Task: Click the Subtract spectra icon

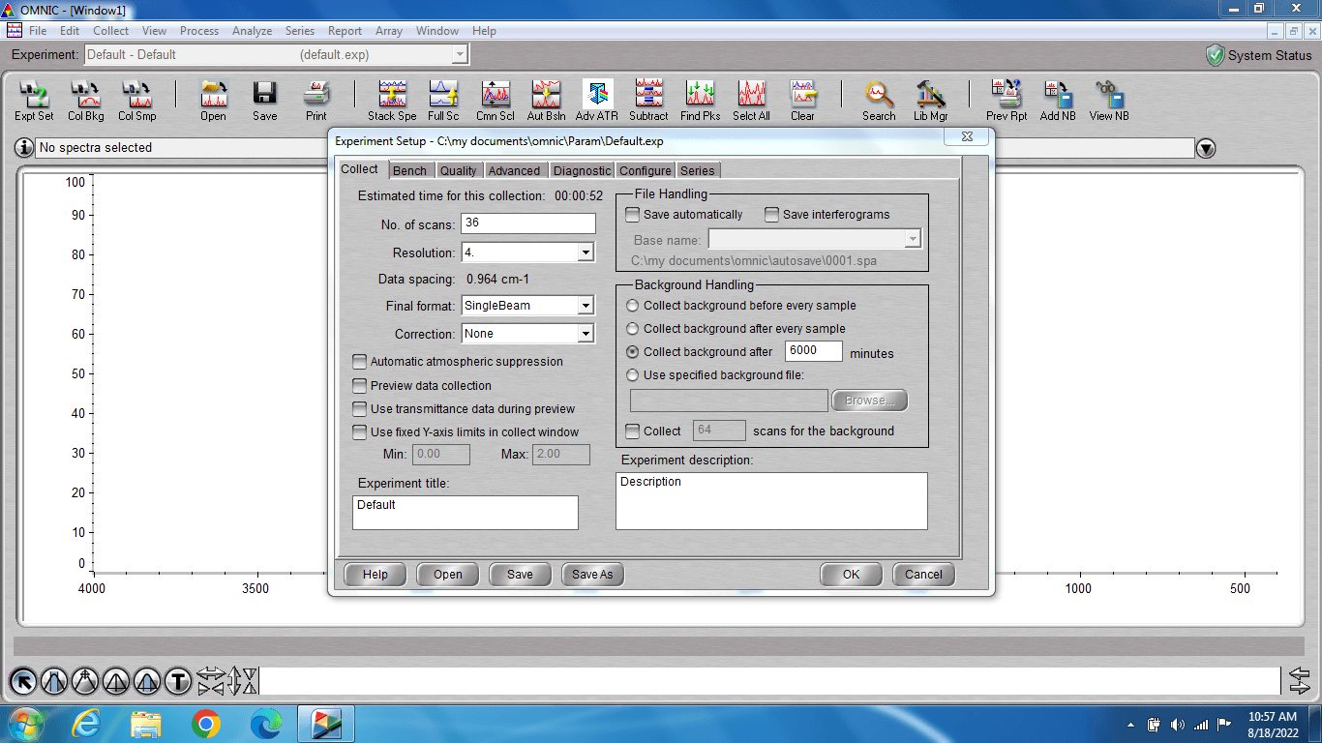Action: (648, 100)
